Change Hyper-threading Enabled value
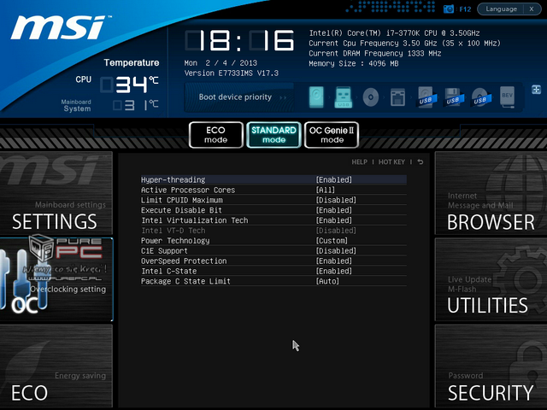 pyautogui.click(x=334, y=180)
